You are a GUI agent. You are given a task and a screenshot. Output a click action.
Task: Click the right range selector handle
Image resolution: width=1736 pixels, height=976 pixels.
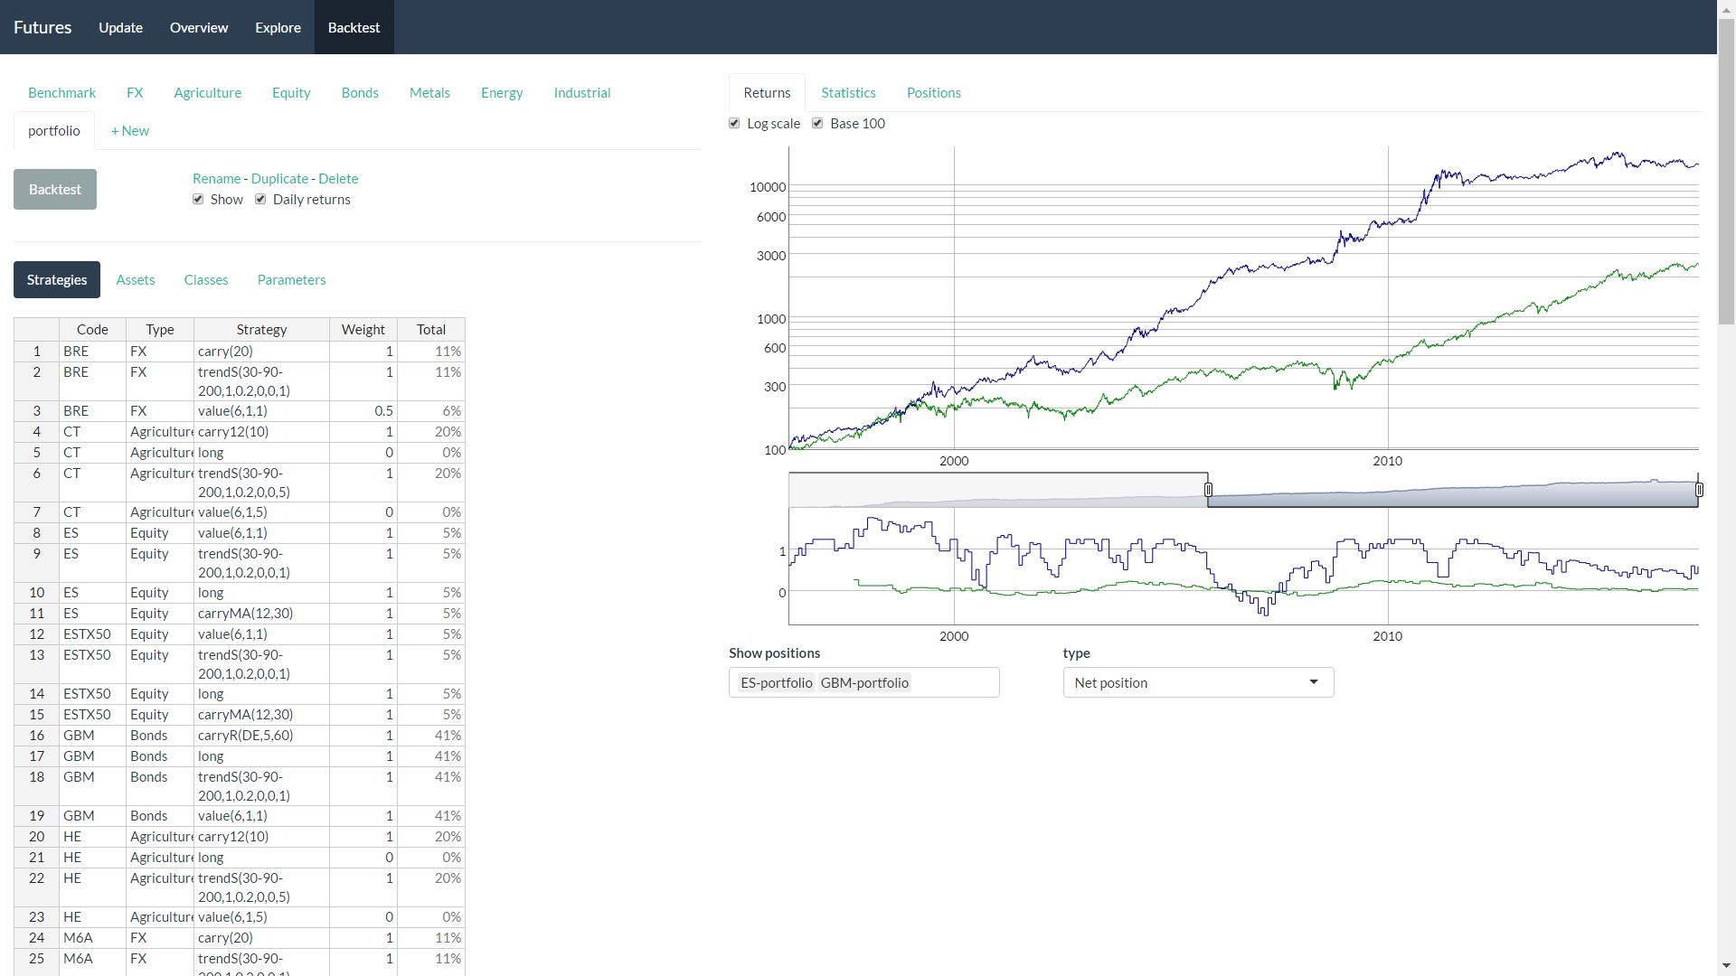(1699, 490)
